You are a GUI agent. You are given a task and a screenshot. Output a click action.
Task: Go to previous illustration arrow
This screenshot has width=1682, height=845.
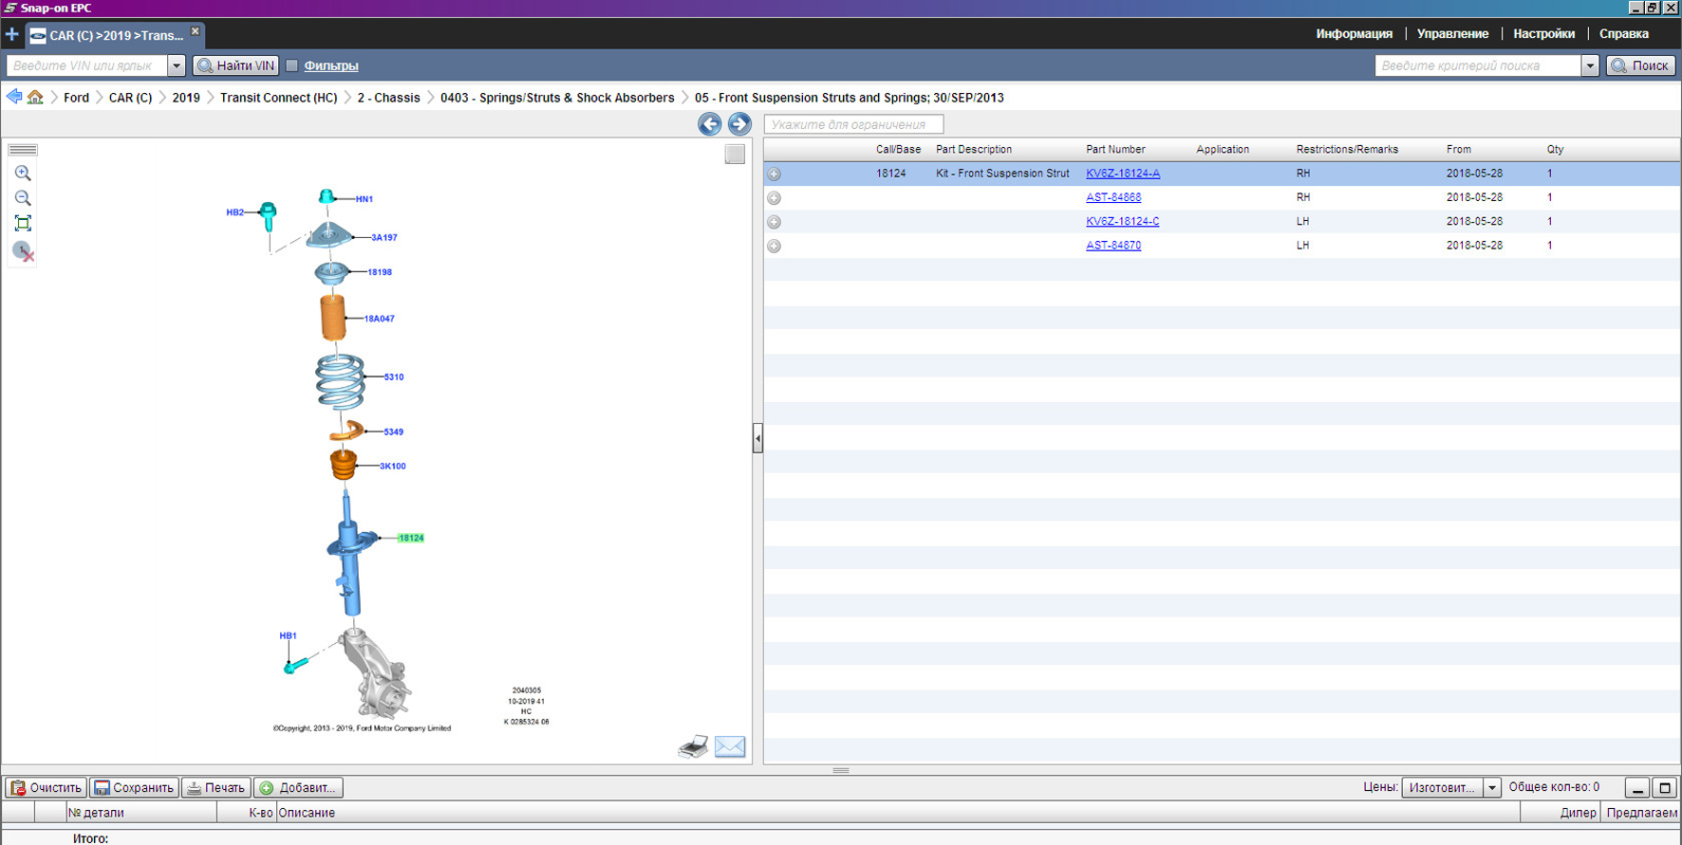click(709, 124)
